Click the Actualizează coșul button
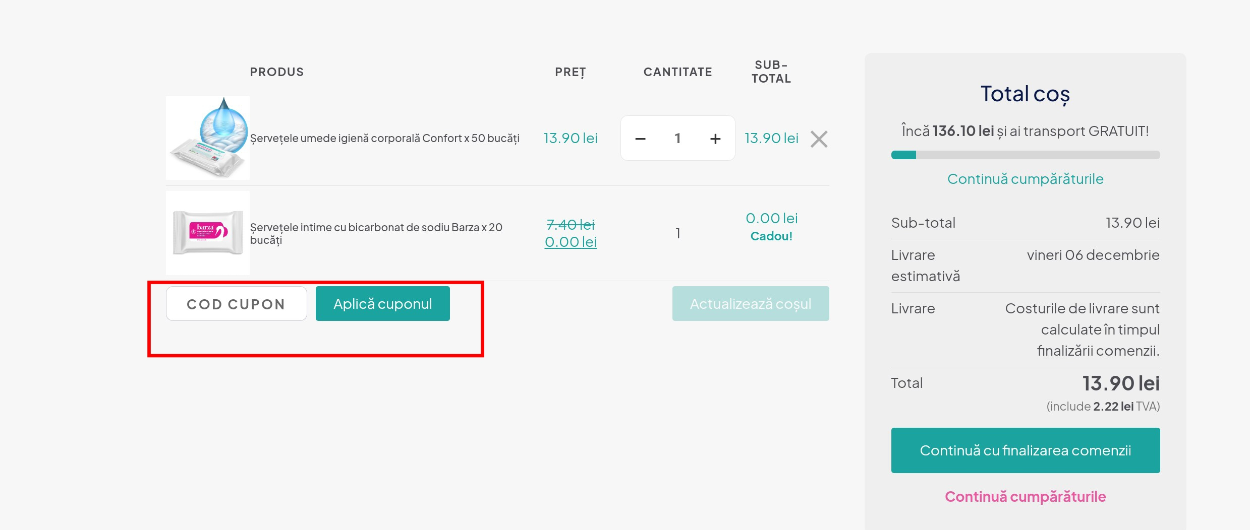This screenshot has height=530, width=1250. pos(750,304)
